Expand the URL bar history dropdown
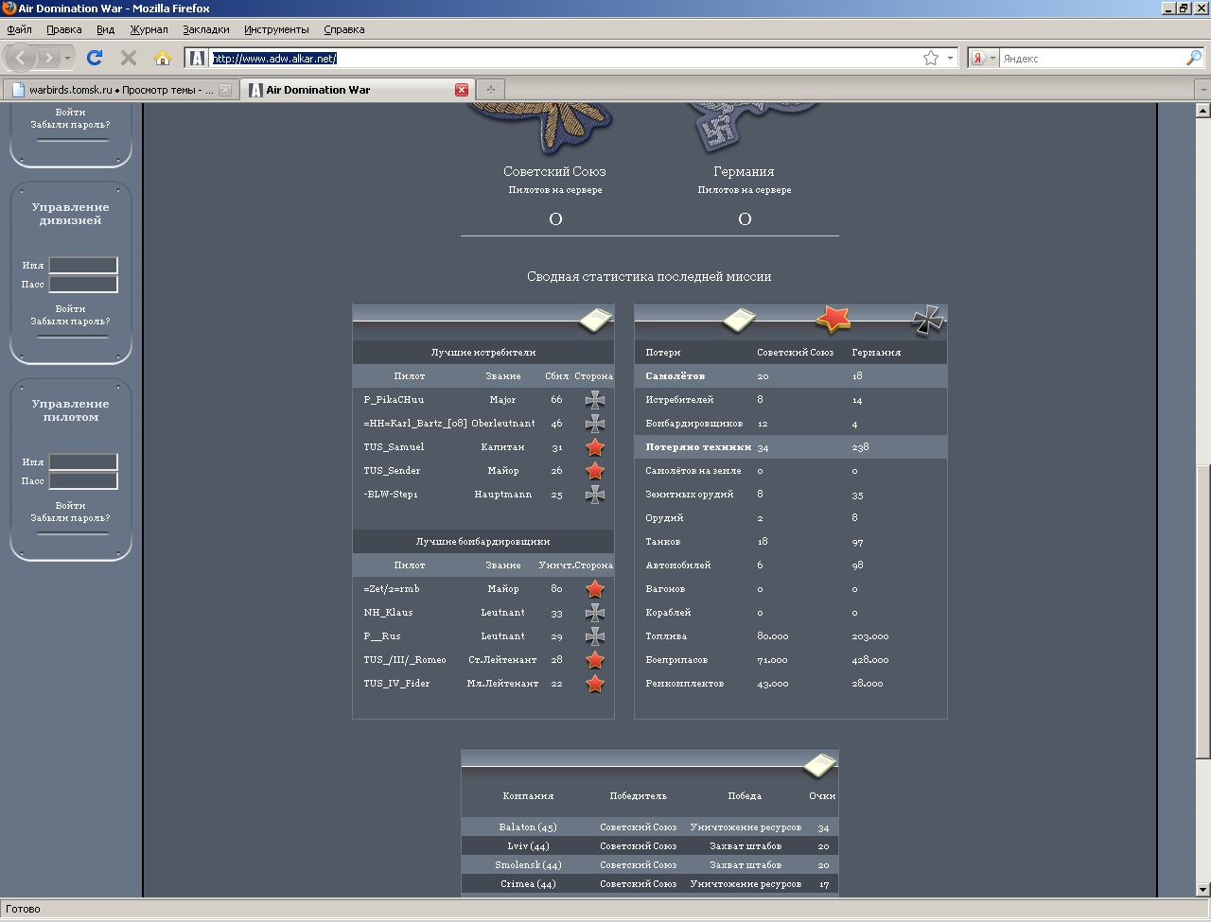The width and height of the screenshot is (1211, 922). (950, 58)
